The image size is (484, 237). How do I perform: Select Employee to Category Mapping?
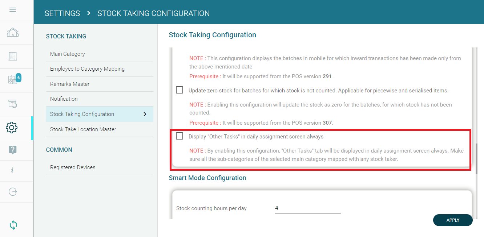coord(87,69)
